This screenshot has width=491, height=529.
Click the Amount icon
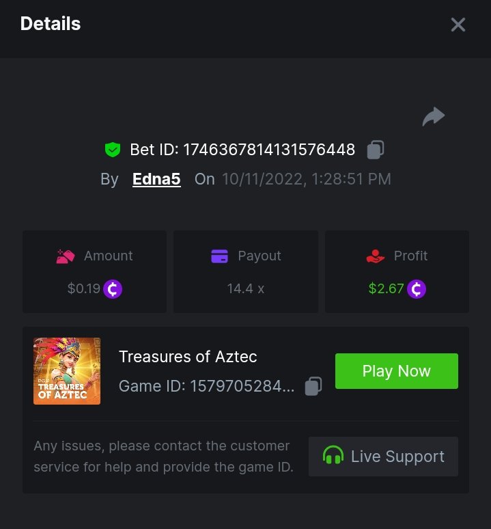[x=66, y=256]
